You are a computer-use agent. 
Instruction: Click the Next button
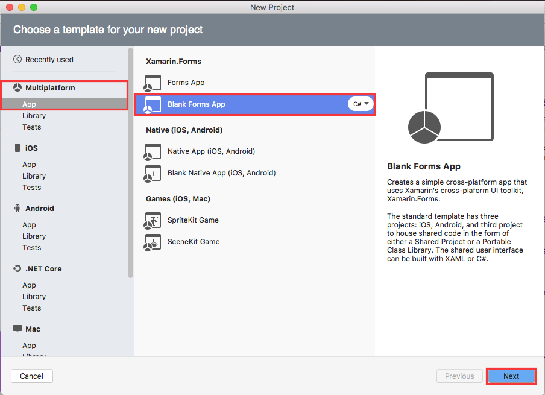pos(511,376)
